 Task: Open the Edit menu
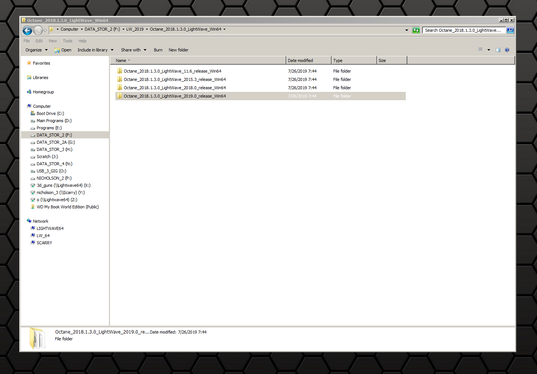(39, 41)
